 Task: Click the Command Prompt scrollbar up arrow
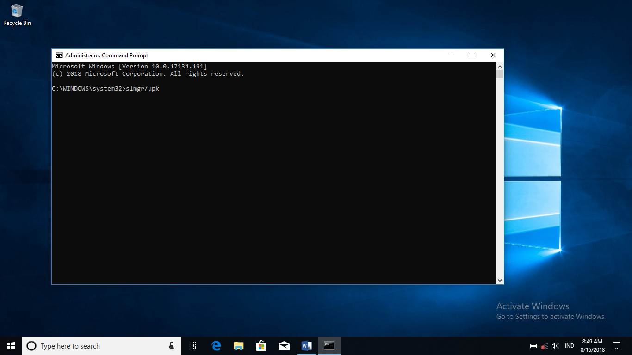click(500, 67)
